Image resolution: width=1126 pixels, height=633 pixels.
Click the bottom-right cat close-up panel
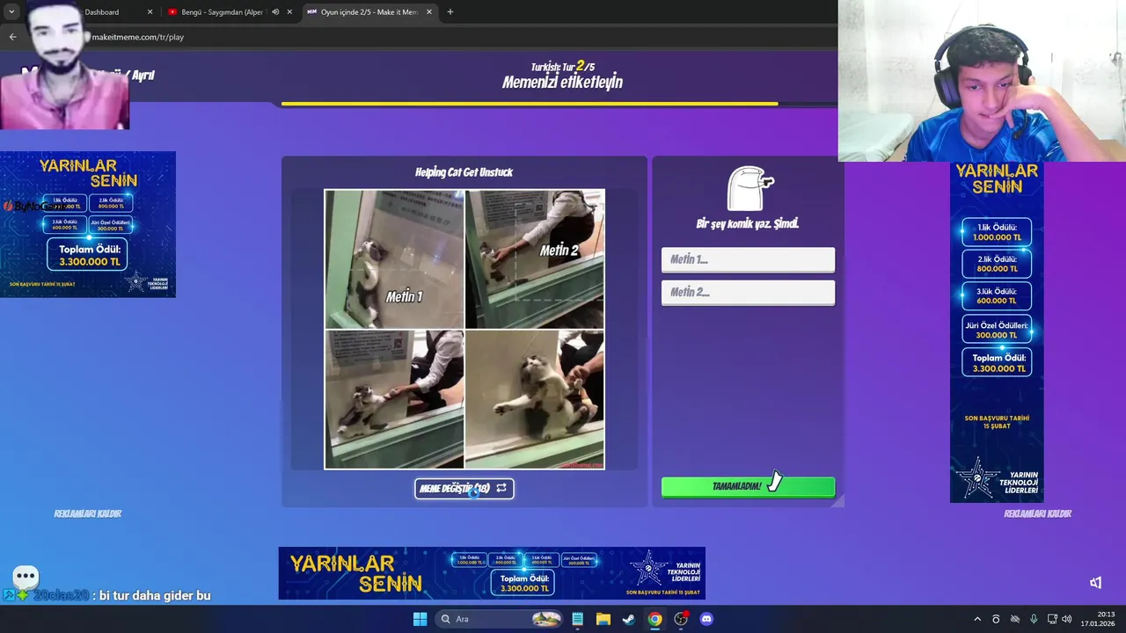pos(534,399)
